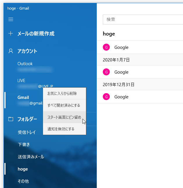Click the first Google sender avatar

point(106,47)
